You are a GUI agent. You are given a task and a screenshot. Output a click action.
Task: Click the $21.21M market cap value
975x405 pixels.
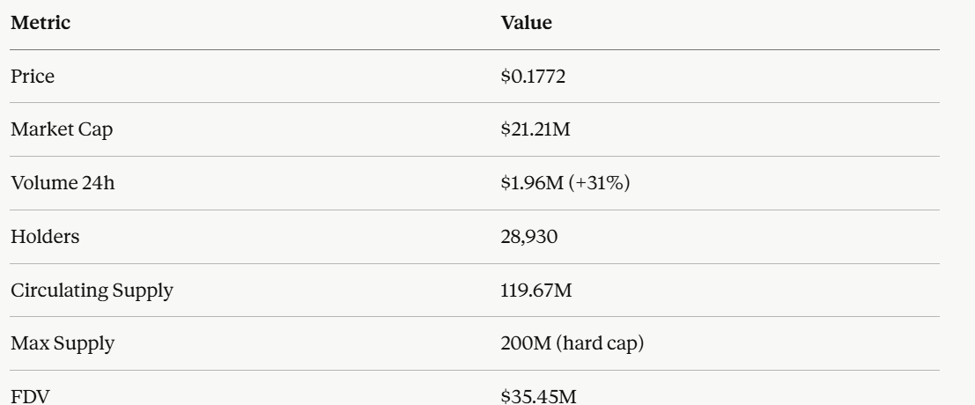pyautogui.click(x=536, y=130)
